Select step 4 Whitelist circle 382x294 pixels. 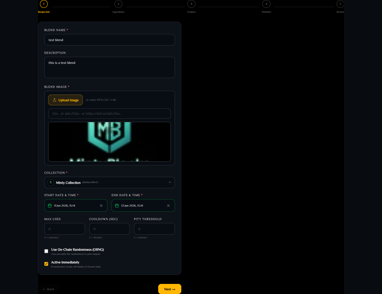tap(266, 4)
